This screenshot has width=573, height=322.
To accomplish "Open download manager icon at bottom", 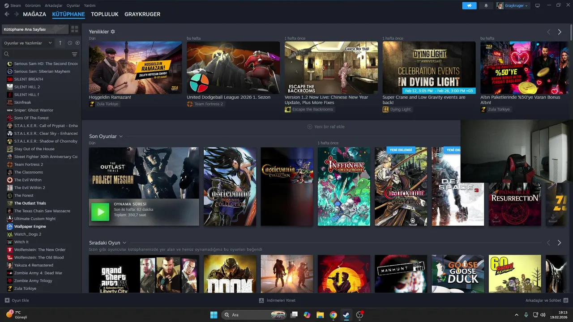I will click(261, 301).
